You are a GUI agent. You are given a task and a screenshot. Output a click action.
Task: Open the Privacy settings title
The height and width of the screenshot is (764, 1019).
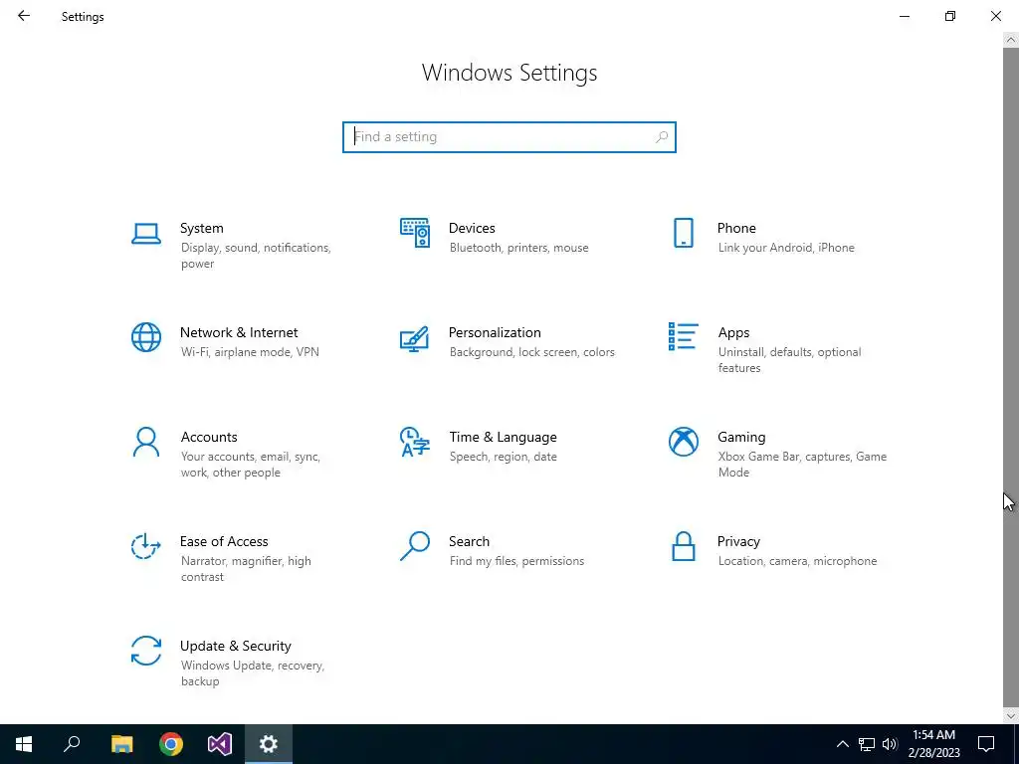(738, 542)
